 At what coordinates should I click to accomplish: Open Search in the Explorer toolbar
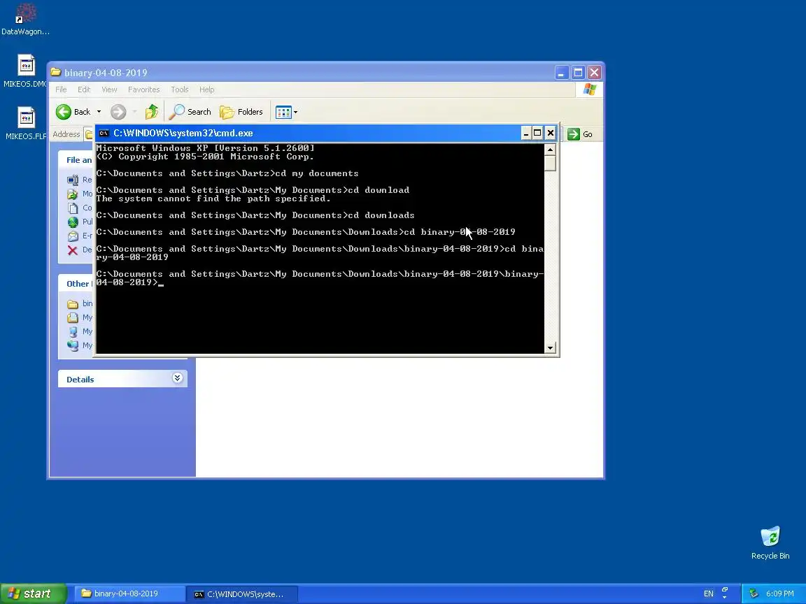[190, 112]
